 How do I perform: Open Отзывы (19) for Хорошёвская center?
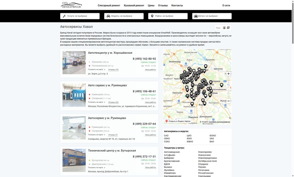click(x=113, y=69)
